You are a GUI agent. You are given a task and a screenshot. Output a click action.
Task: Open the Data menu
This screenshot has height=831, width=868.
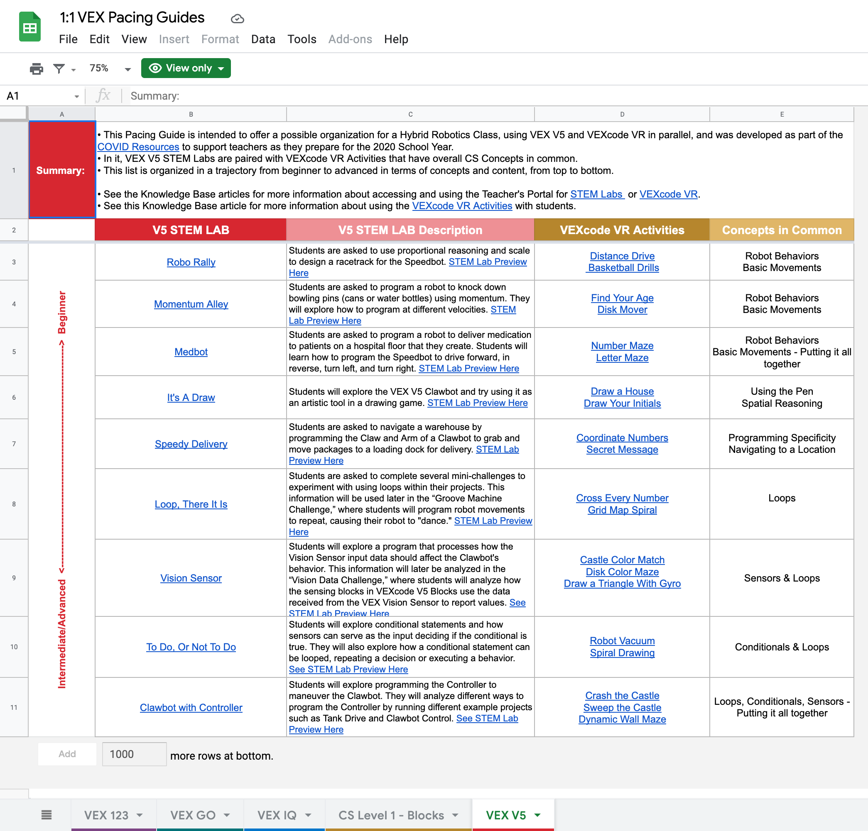coord(262,39)
